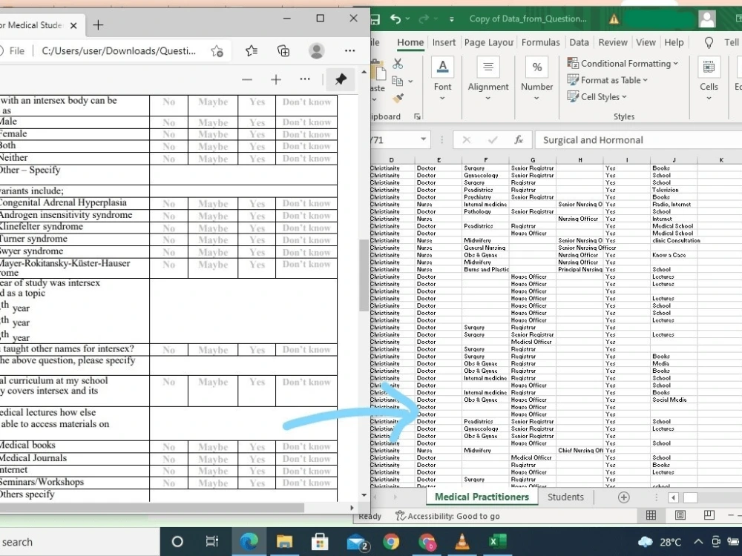Open the Insert ribbon tab
Screen dimensions: 742x556
point(444,42)
